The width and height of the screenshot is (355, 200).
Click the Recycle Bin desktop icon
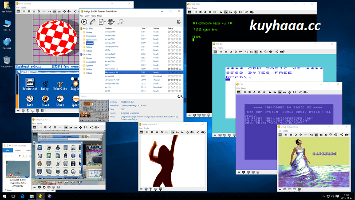(7, 62)
